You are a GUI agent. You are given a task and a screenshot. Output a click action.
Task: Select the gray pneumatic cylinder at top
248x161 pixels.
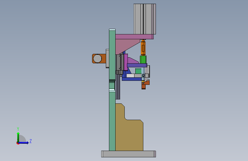click(x=145, y=19)
